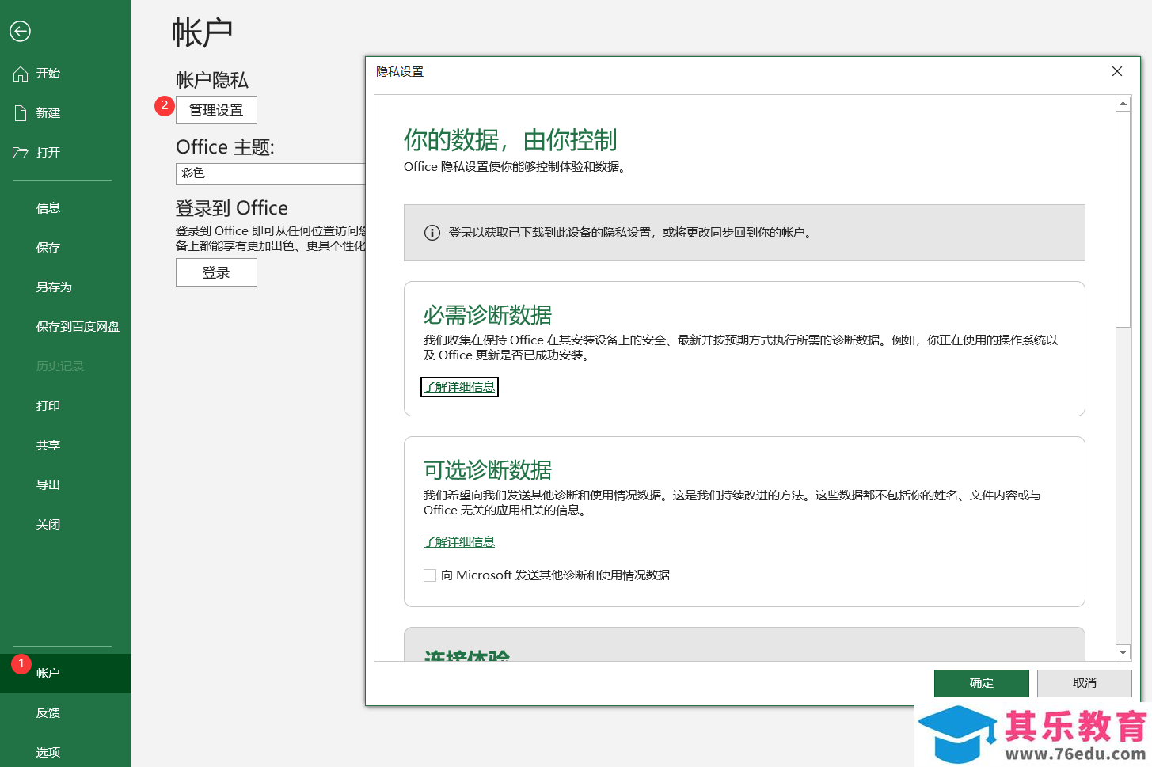Open the 帐户 page

click(x=66, y=674)
